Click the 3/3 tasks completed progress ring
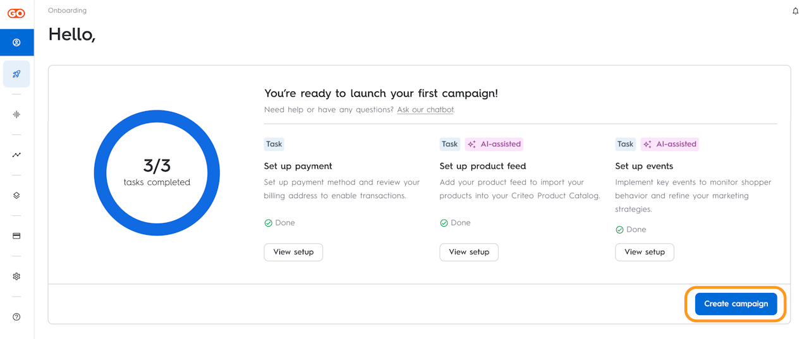This screenshot has width=809, height=339. 157,172
